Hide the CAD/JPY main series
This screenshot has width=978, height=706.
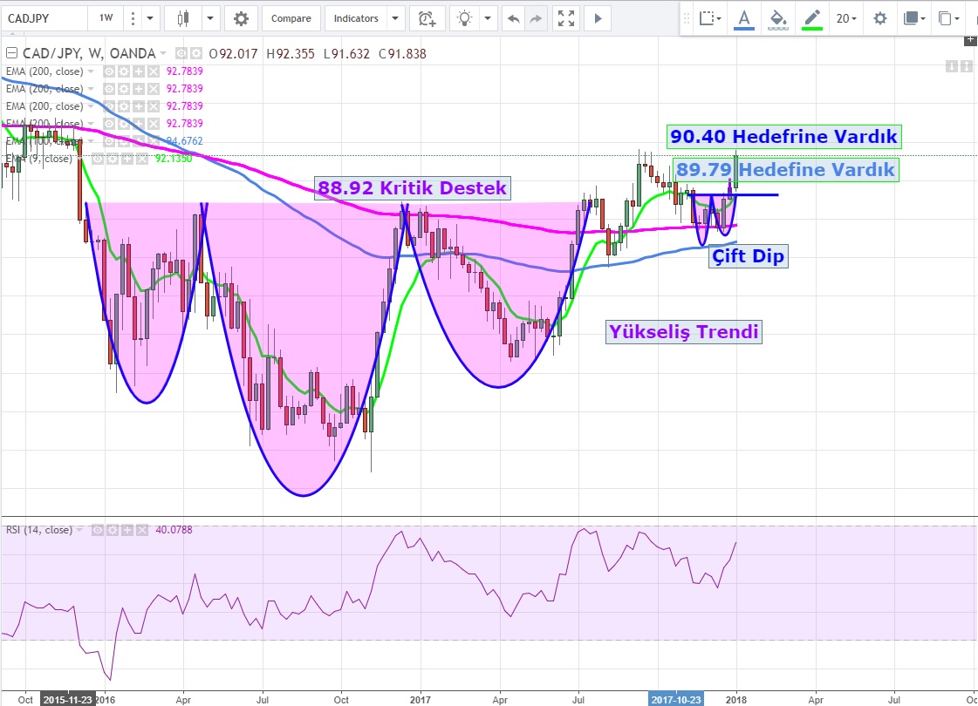(x=181, y=54)
